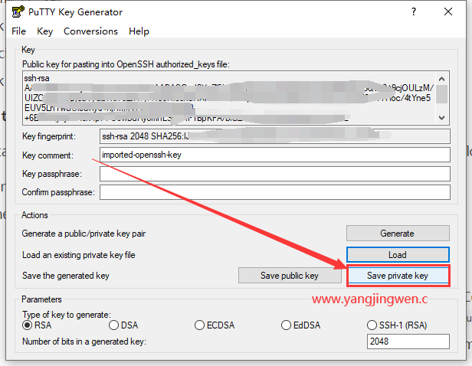
Task: Click the Generate button
Action: 398,234
